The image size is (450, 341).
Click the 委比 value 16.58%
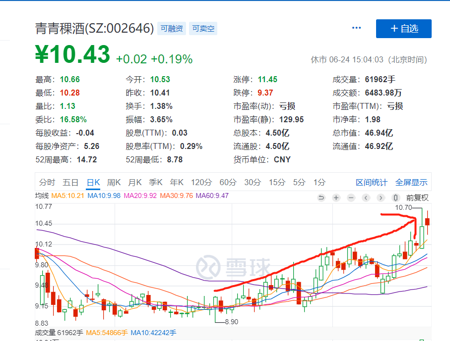(x=73, y=119)
